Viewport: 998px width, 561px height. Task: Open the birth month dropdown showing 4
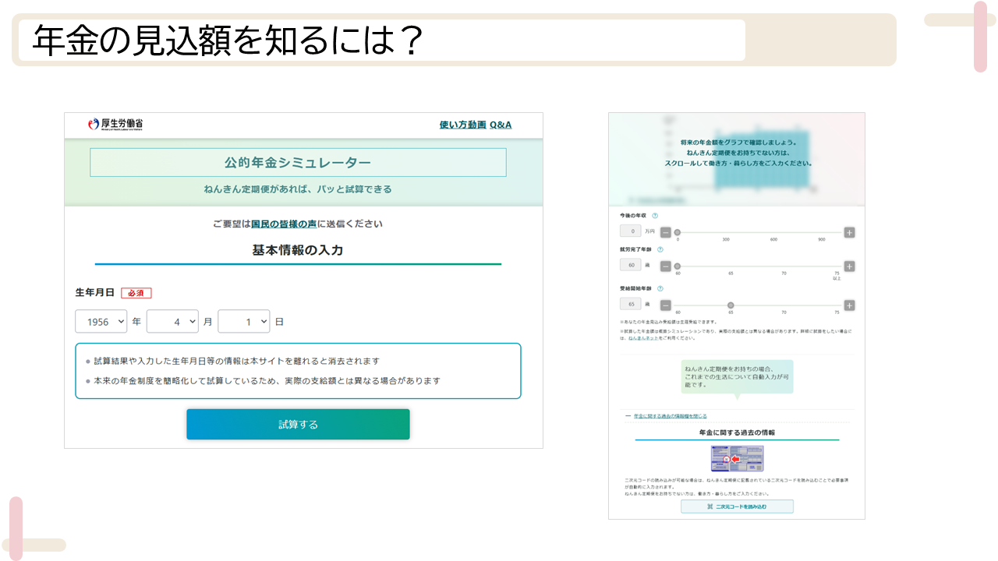tap(172, 321)
